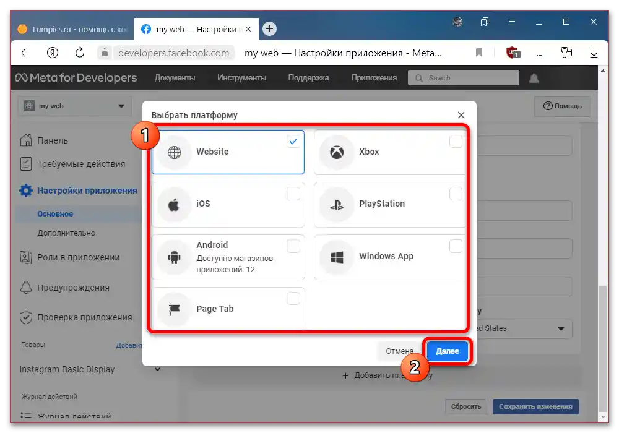Click the Помощь help button
The image size is (619, 433).
click(x=563, y=106)
